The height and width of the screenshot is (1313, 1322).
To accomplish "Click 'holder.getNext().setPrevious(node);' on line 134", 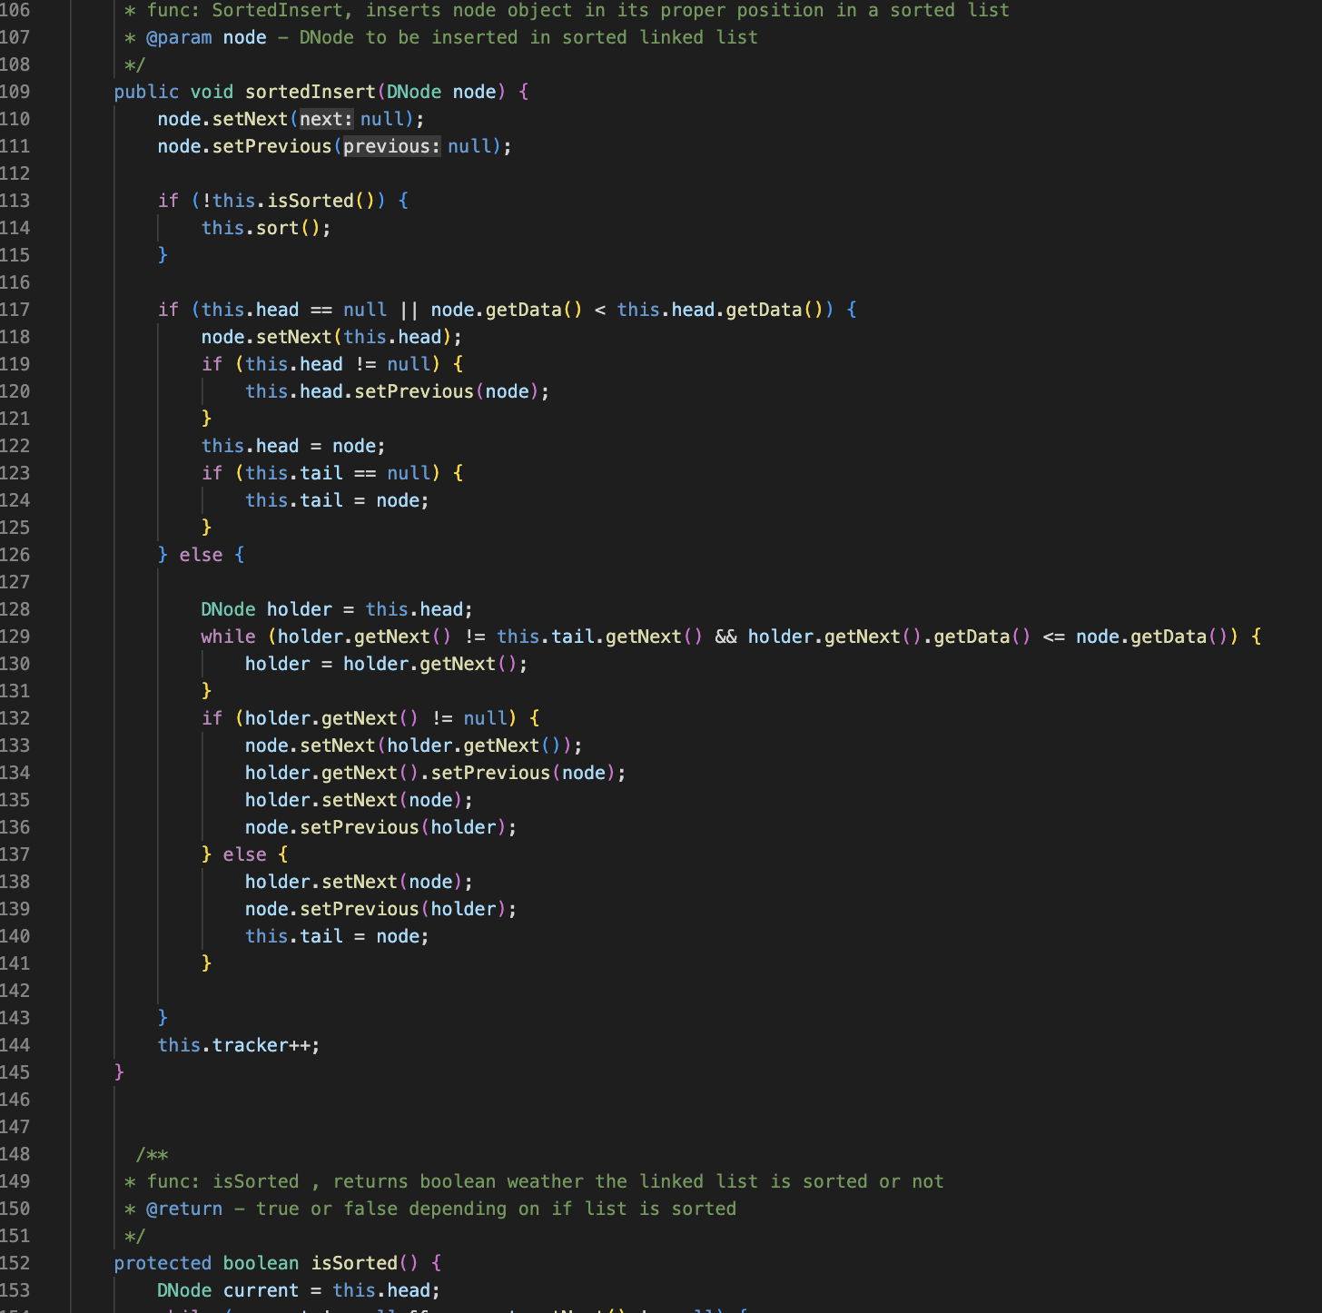I will 436,773.
